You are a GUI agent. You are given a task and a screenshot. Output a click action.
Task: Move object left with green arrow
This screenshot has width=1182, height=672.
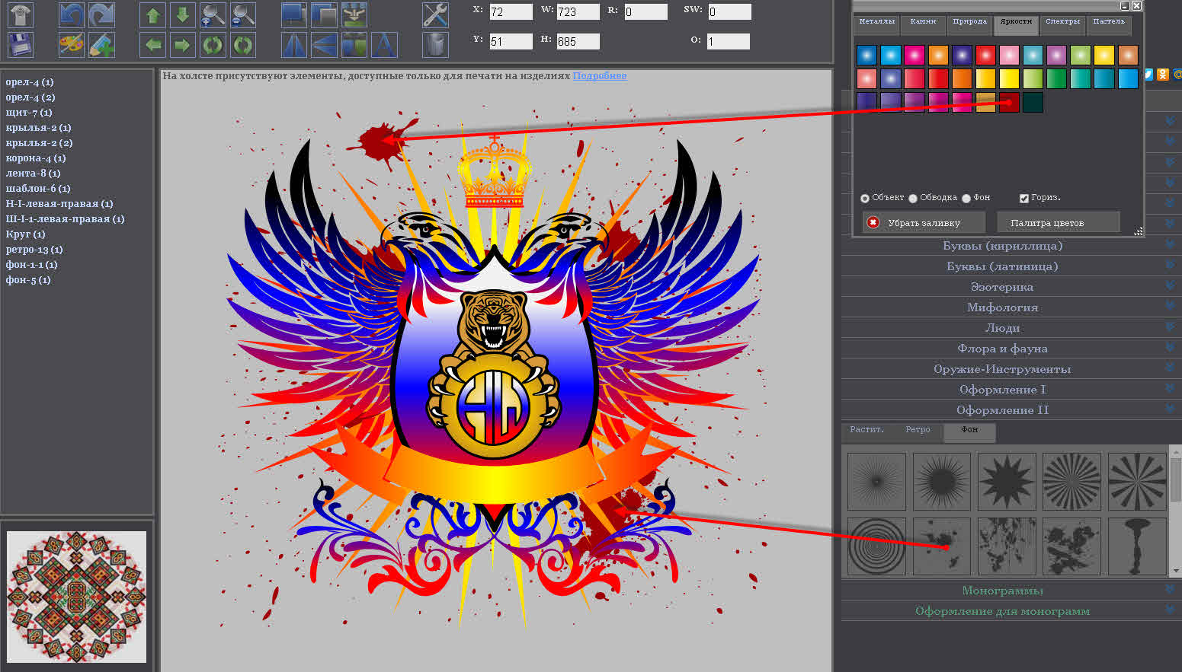[x=152, y=45]
